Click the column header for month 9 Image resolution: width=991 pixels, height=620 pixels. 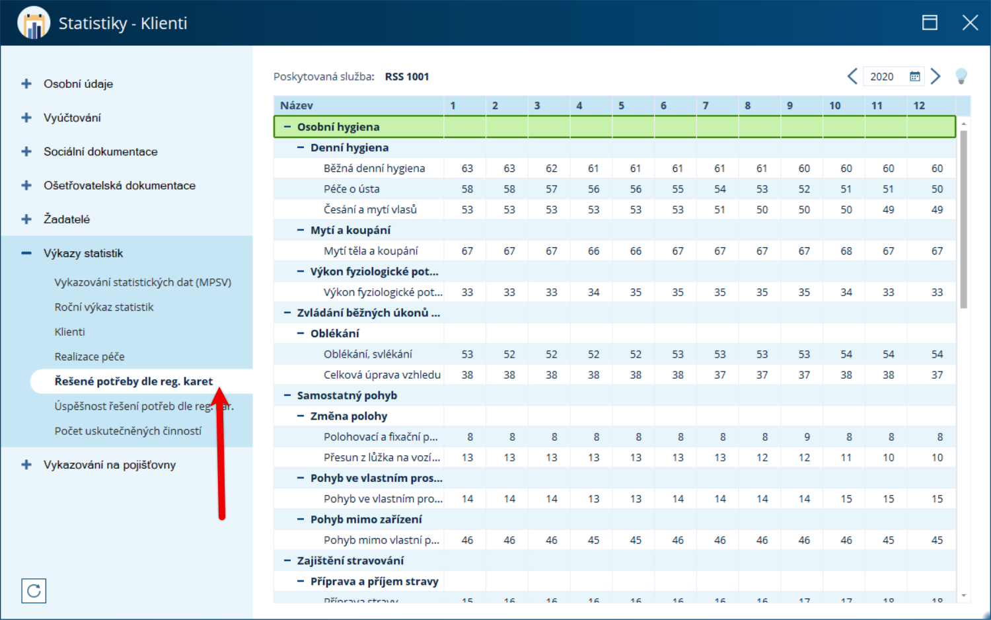click(x=801, y=106)
